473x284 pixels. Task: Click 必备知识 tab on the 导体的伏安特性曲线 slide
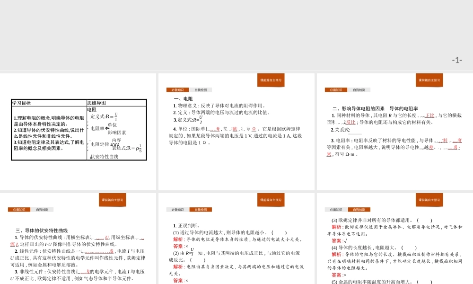pyautogui.click(x=19, y=210)
